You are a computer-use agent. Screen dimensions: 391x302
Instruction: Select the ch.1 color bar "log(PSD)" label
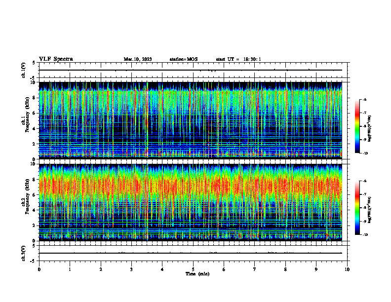tap(370, 128)
